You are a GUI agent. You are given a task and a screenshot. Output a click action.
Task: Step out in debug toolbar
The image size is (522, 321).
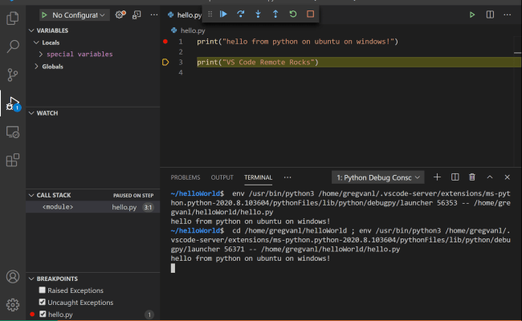(x=275, y=14)
